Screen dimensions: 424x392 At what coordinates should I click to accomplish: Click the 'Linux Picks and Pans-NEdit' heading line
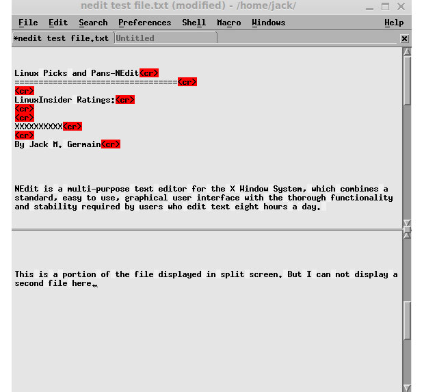[x=77, y=73]
